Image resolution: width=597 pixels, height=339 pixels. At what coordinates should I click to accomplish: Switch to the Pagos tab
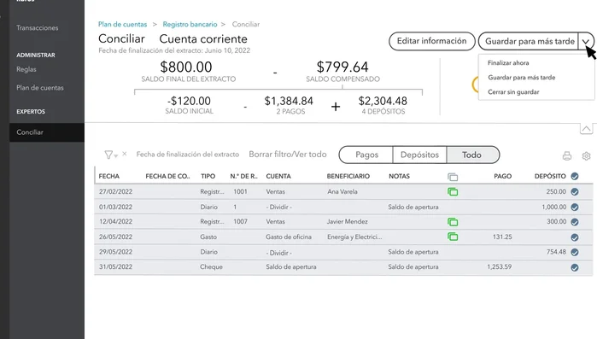click(x=366, y=155)
